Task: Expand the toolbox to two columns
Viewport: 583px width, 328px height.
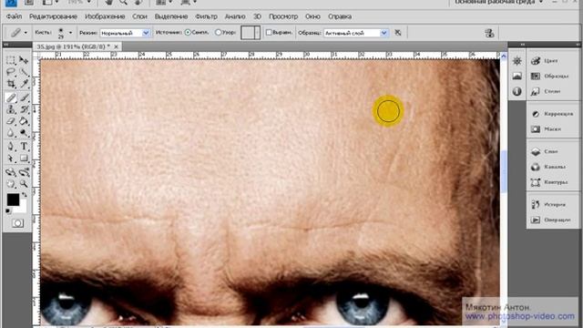Action: pyautogui.click(x=5, y=45)
